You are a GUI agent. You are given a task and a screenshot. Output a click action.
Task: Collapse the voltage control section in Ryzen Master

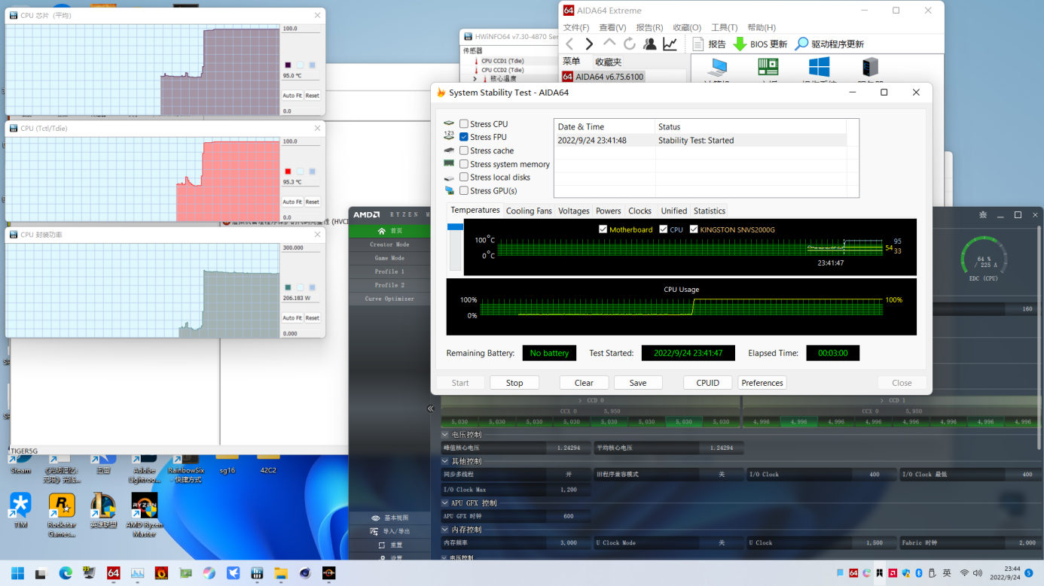pos(445,435)
